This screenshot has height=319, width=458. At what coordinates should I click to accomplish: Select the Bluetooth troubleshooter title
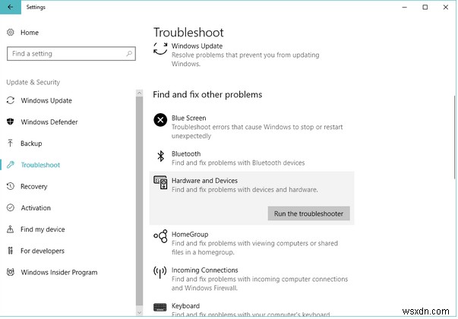point(186,153)
